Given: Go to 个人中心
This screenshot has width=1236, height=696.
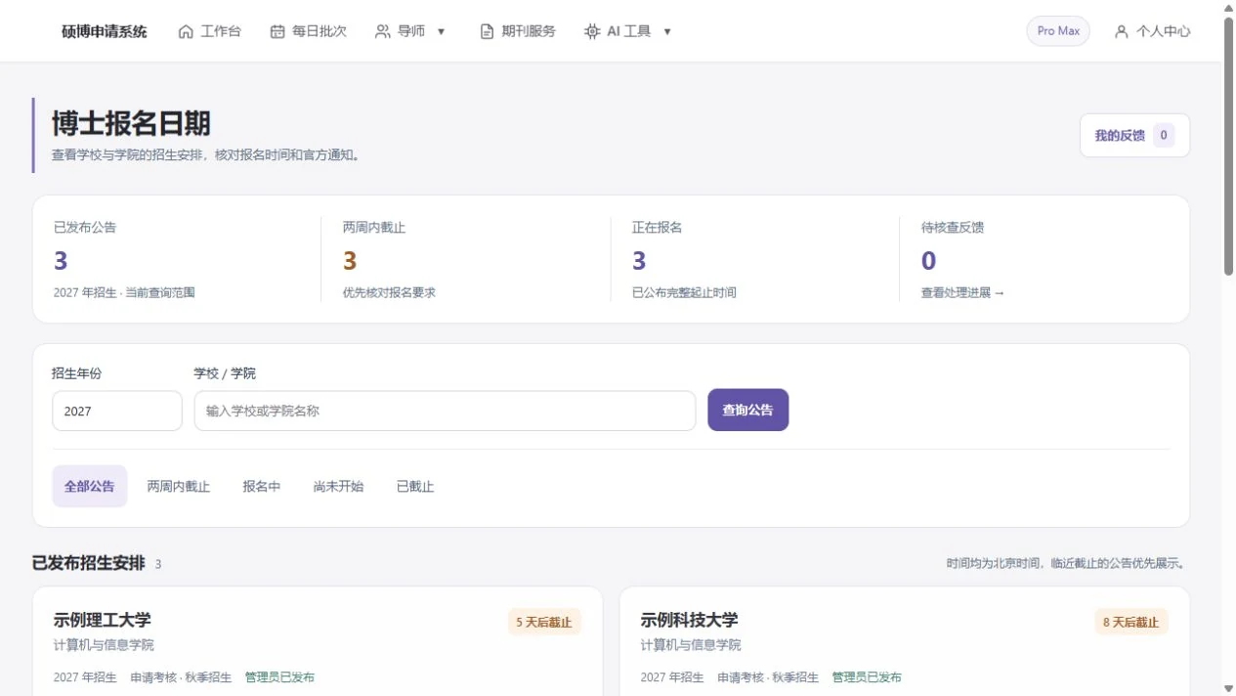Looking at the screenshot, I should pyautogui.click(x=1152, y=31).
